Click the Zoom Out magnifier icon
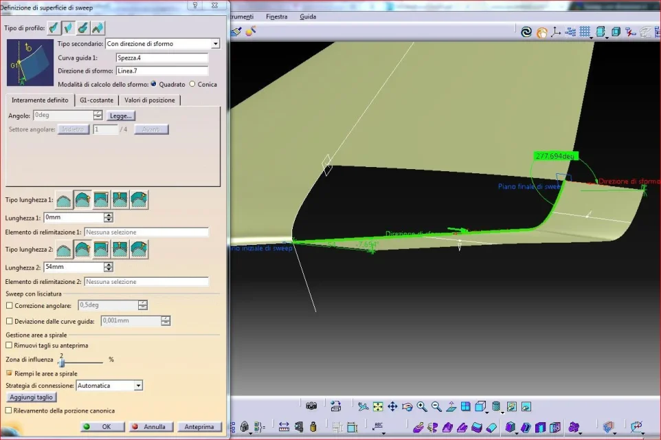Screen dimensions: 661x440 (x=436, y=406)
